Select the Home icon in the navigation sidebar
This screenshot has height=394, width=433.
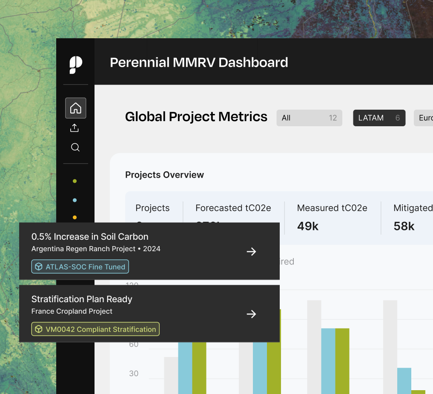tap(75, 108)
